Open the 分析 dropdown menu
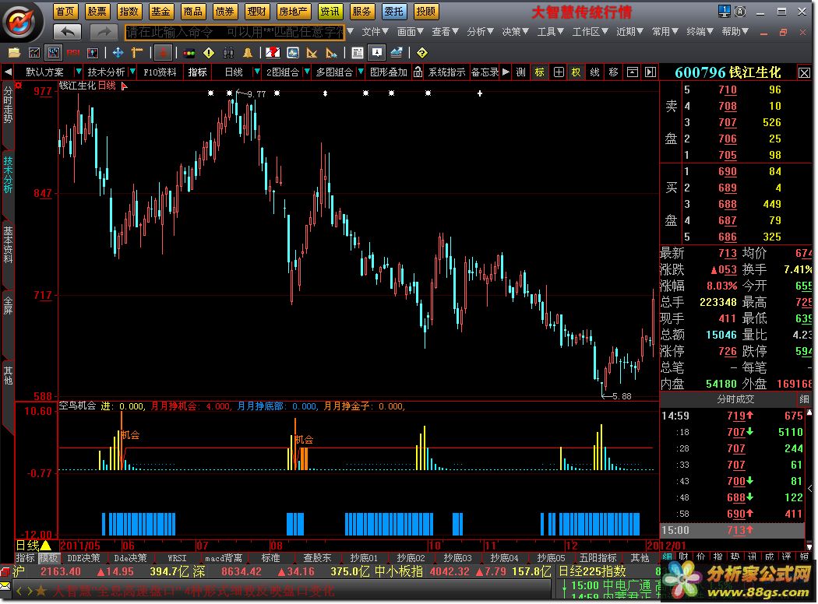The width and height of the screenshot is (818, 604). 480,32
